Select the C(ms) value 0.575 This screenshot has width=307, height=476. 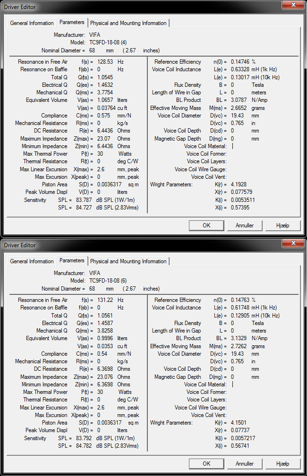[x=103, y=116]
